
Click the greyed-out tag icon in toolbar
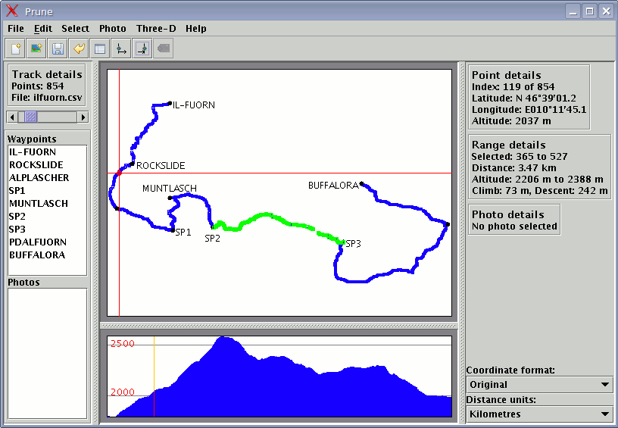point(163,49)
